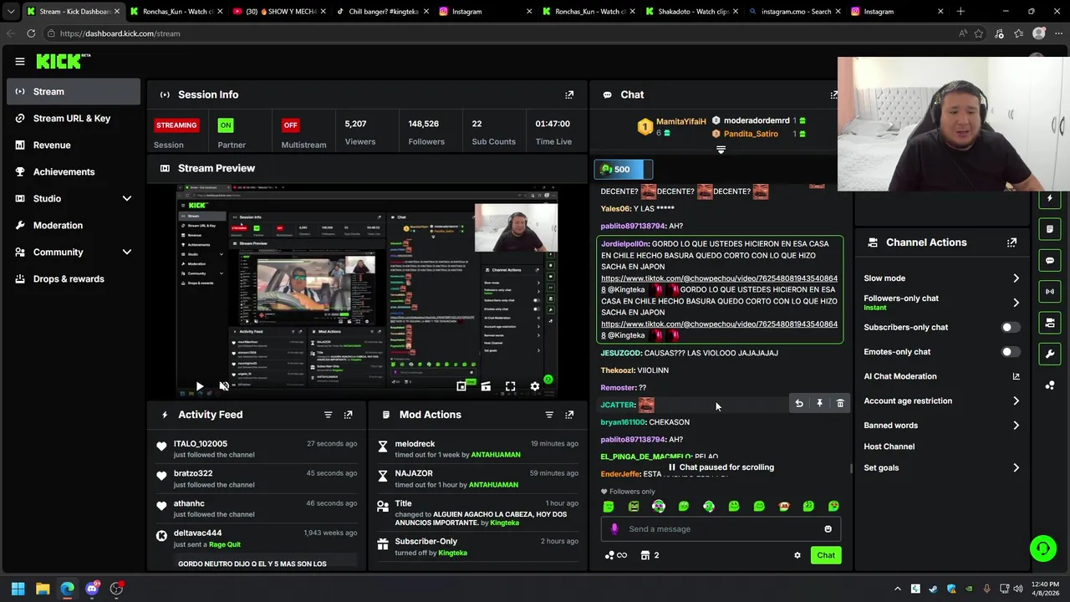This screenshot has height=602, width=1070.
Task: Expand the Studio sidebar section
Action: pyautogui.click(x=127, y=199)
